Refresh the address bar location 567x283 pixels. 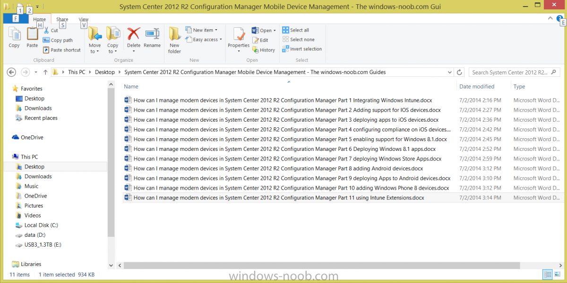459,72
